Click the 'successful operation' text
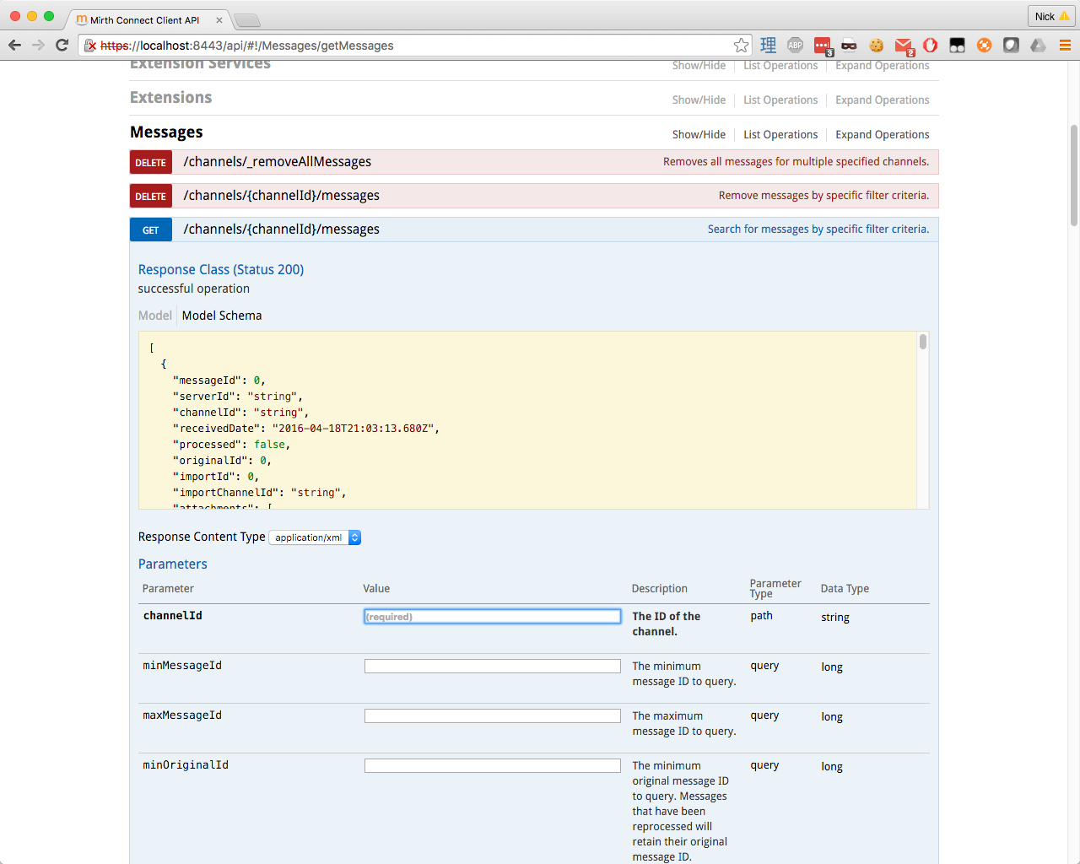The width and height of the screenshot is (1080, 864). 194,289
